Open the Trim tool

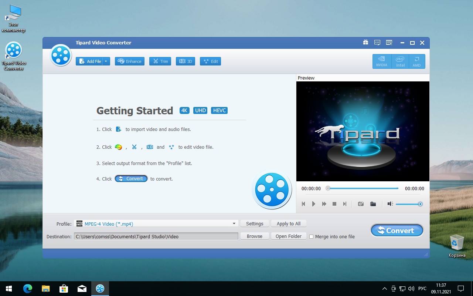(x=160, y=61)
